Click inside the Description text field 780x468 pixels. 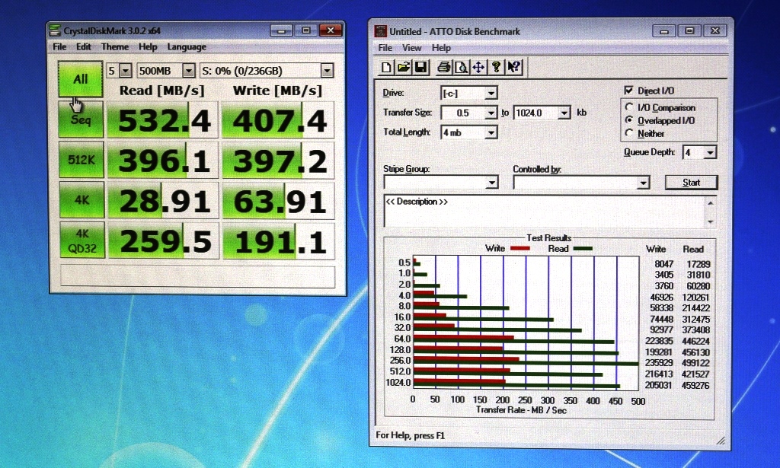(x=544, y=210)
